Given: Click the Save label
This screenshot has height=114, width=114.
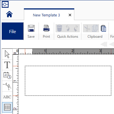Looking at the screenshot, I should (31, 37).
